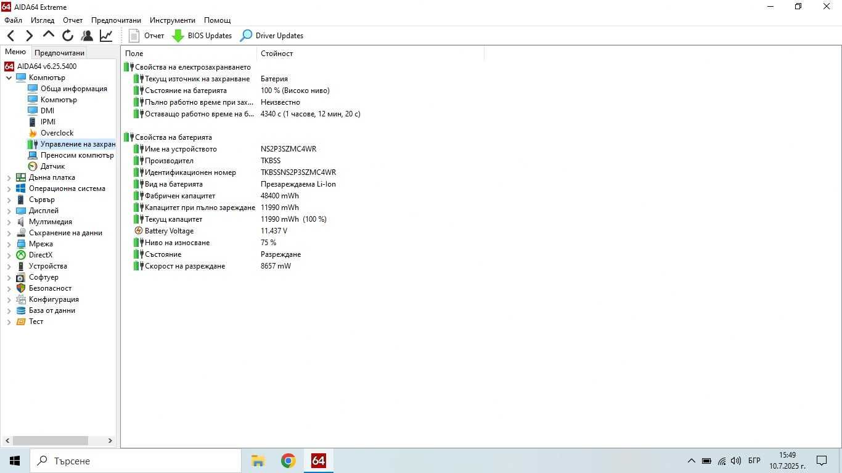Screen dimensions: 842x473
Task: Click the Тест tree item
Action: [30, 321]
